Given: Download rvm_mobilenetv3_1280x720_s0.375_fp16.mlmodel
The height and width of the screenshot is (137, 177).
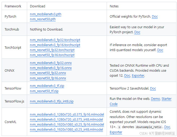Looking at the screenshot, I should pos(67,115).
